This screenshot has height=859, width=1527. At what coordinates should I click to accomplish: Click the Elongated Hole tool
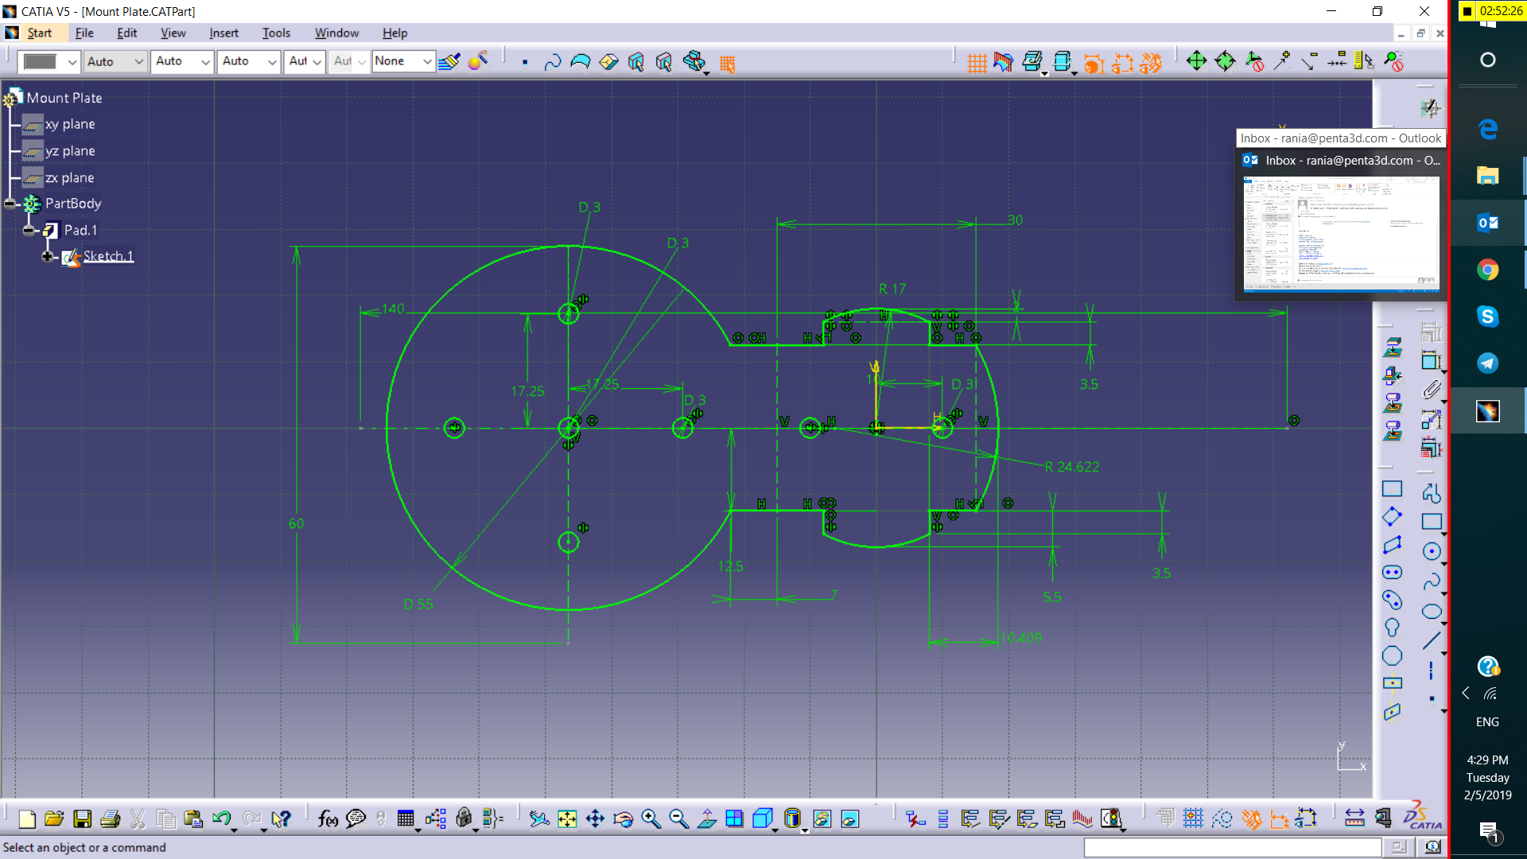point(1392,573)
